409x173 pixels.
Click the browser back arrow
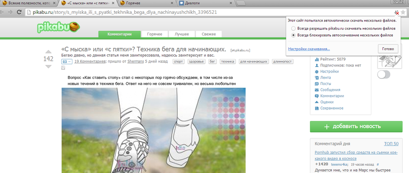click(4, 12)
